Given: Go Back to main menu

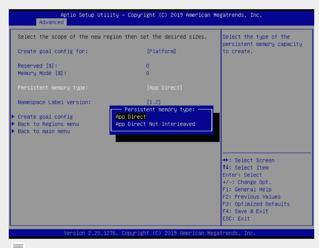Looking at the screenshot, I should (x=44, y=132).
